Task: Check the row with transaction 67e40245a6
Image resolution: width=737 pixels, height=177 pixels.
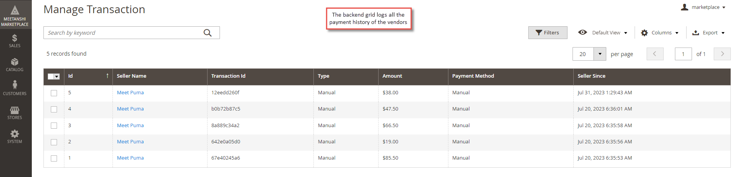Action: coord(54,158)
